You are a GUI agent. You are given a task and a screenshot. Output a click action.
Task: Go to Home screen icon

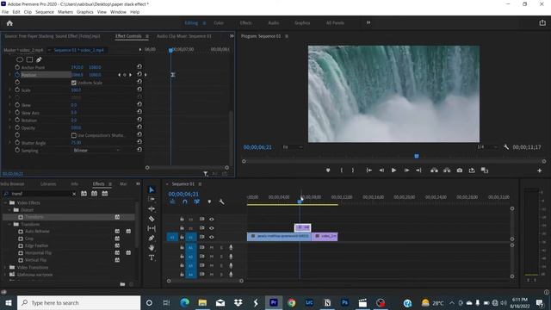[9, 23]
